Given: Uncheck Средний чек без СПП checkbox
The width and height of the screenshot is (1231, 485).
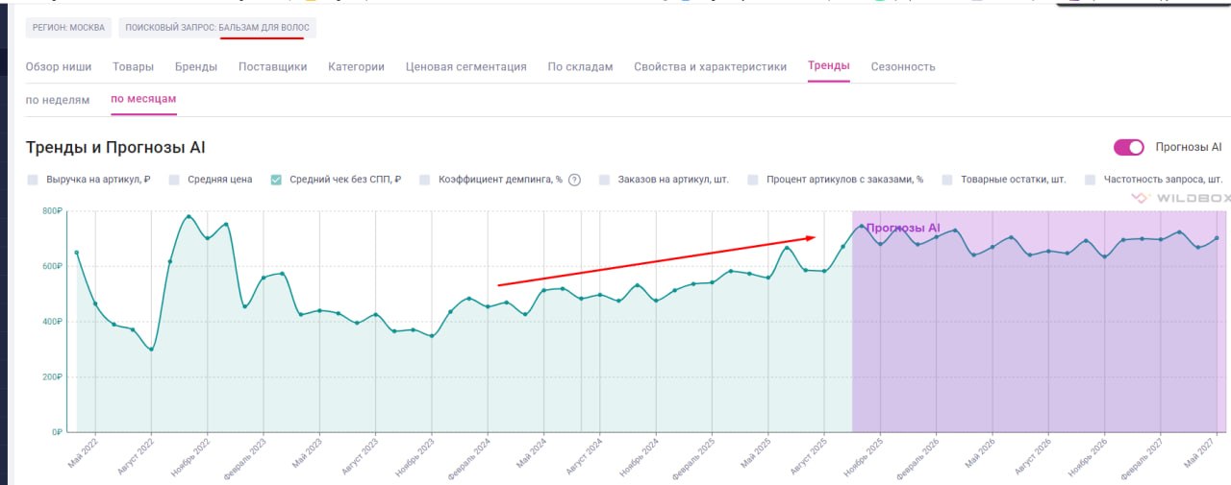Looking at the screenshot, I should pyautogui.click(x=276, y=180).
